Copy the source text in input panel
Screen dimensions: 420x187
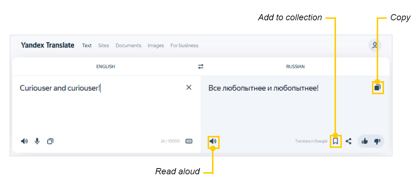(50, 141)
